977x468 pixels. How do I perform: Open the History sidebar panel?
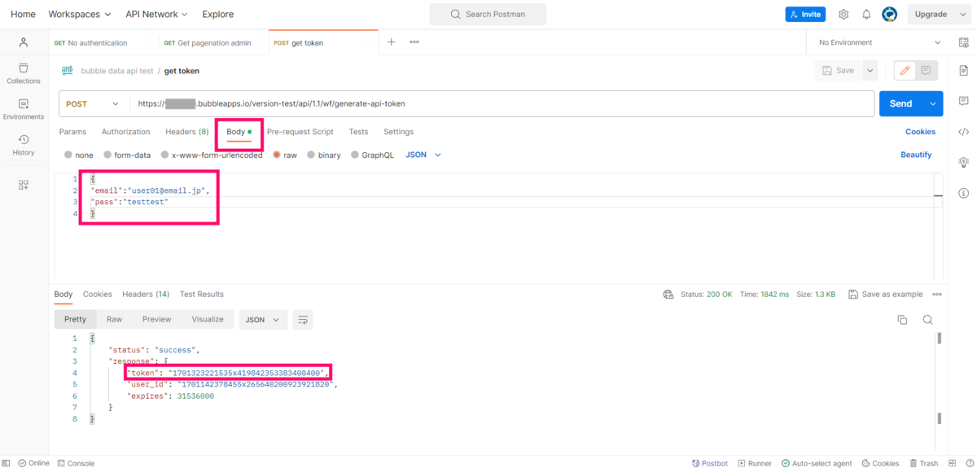tap(24, 145)
